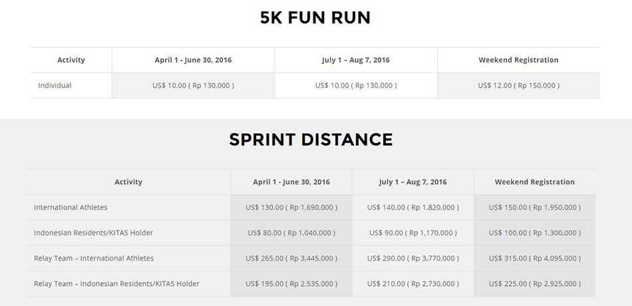
Task: Click the US$ 195.00 (Rp 2,535,000) price cell
Action: coord(291,283)
